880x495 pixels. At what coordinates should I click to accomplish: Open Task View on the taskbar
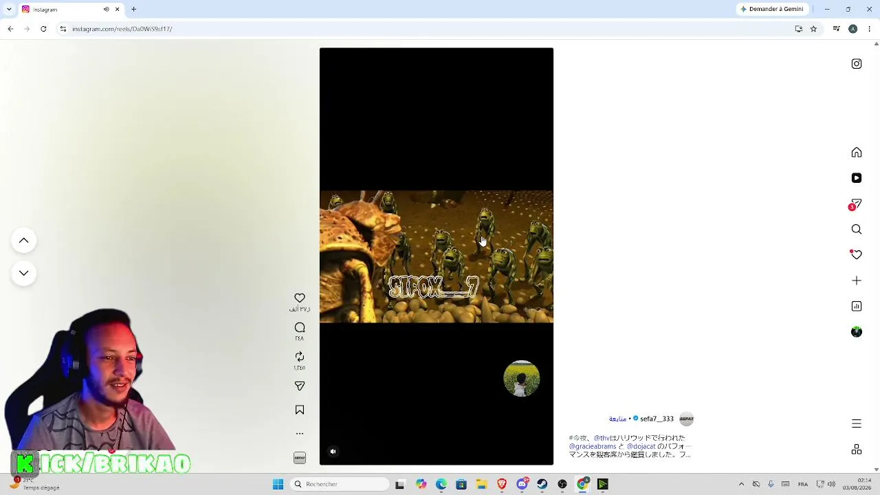click(400, 484)
